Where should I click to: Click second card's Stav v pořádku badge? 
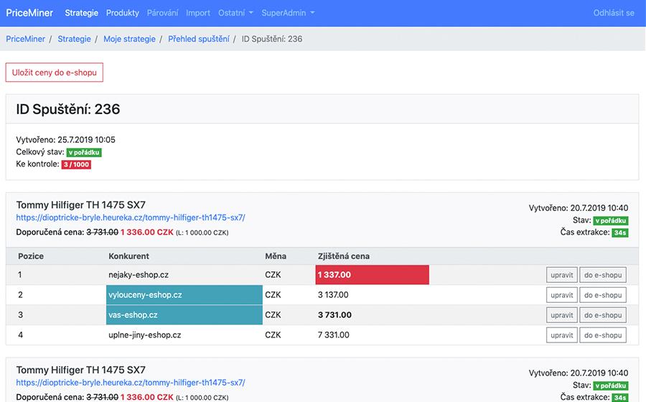[611, 386]
